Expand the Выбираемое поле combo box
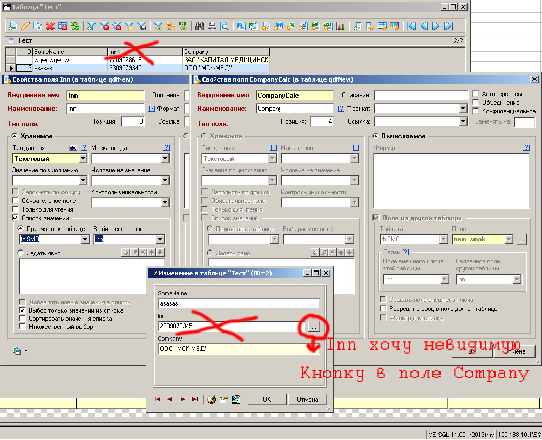The width and height of the screenshot is (542, 440). 160,239
